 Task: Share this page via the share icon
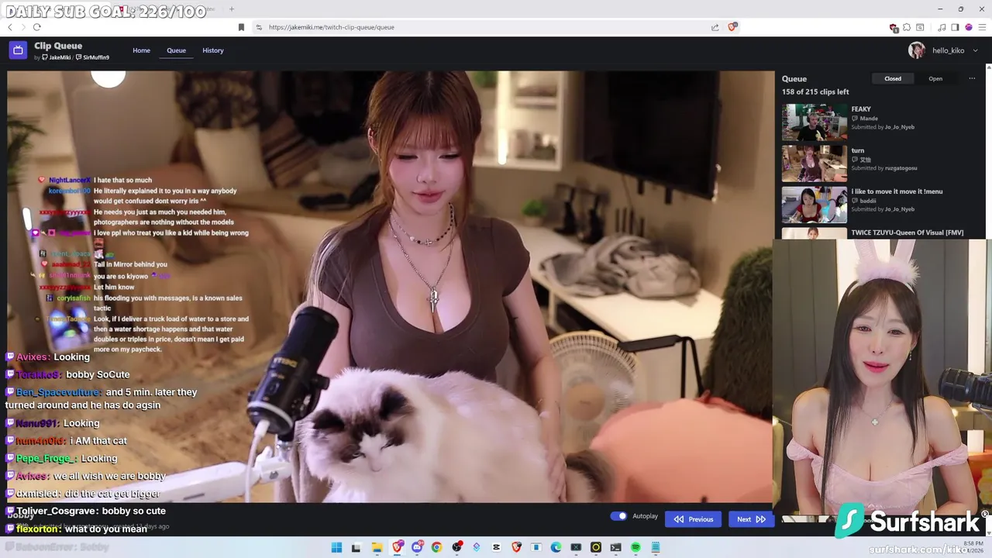[715, 27]
